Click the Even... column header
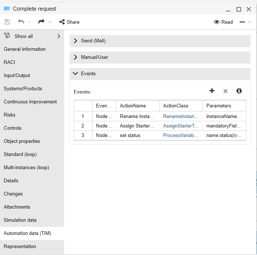257x255 pixels. pyautogui.click(x=104, y=106)
